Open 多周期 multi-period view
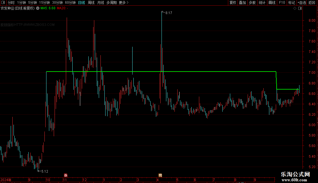This screenshot has height=183, width=318. (111, 3)
